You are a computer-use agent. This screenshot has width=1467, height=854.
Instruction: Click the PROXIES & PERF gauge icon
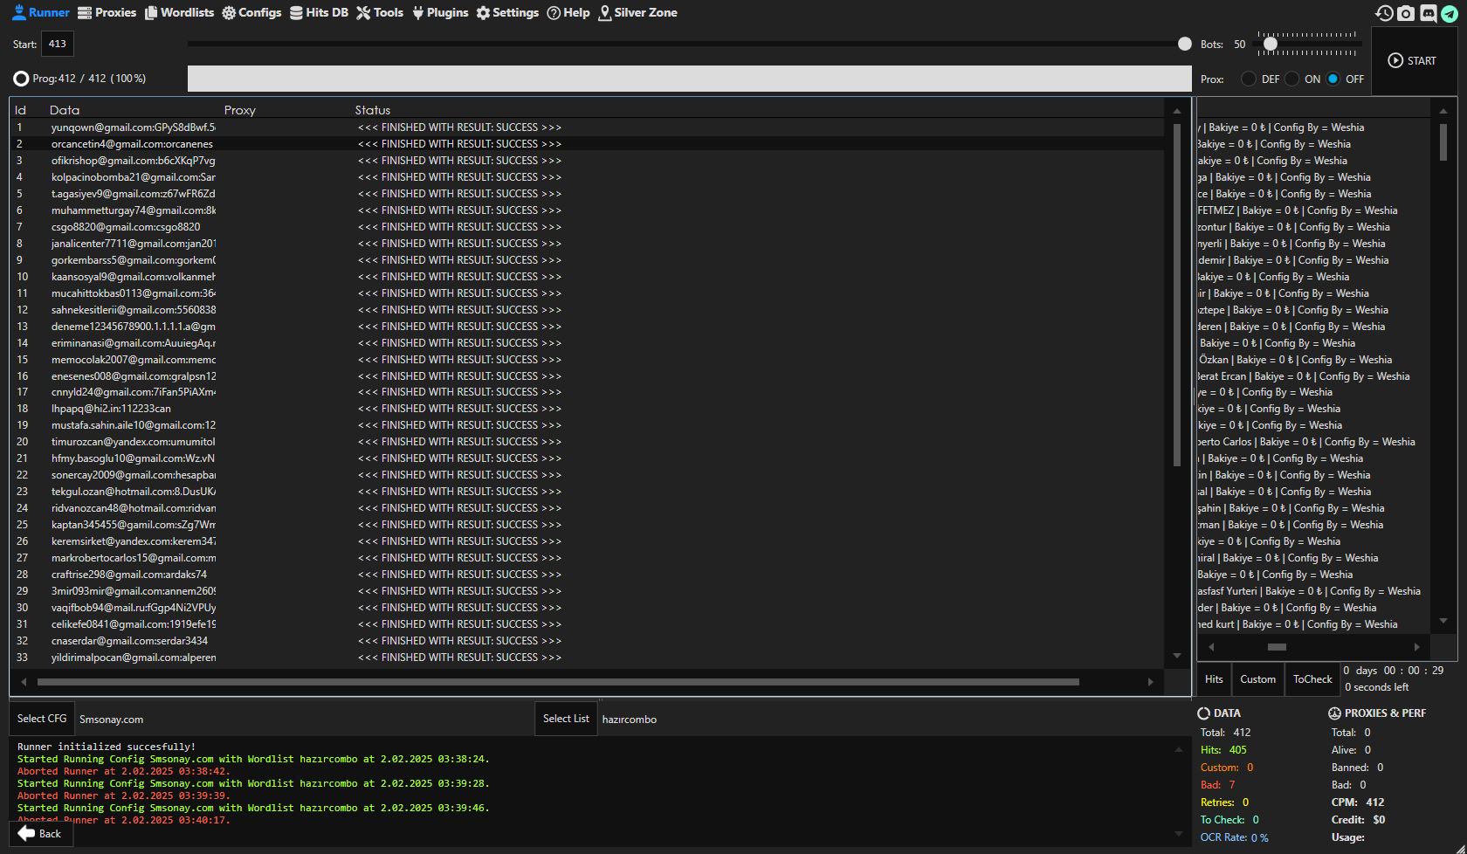[1334, 713]
